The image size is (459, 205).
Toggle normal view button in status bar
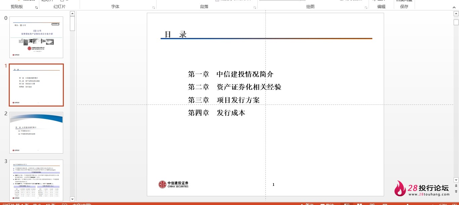click(347, 204)
